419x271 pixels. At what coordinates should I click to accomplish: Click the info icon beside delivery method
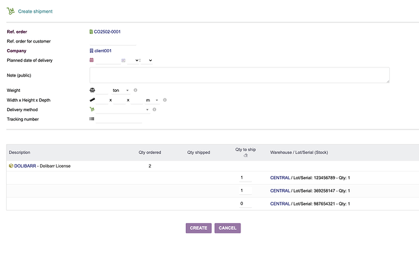(155, 109)
